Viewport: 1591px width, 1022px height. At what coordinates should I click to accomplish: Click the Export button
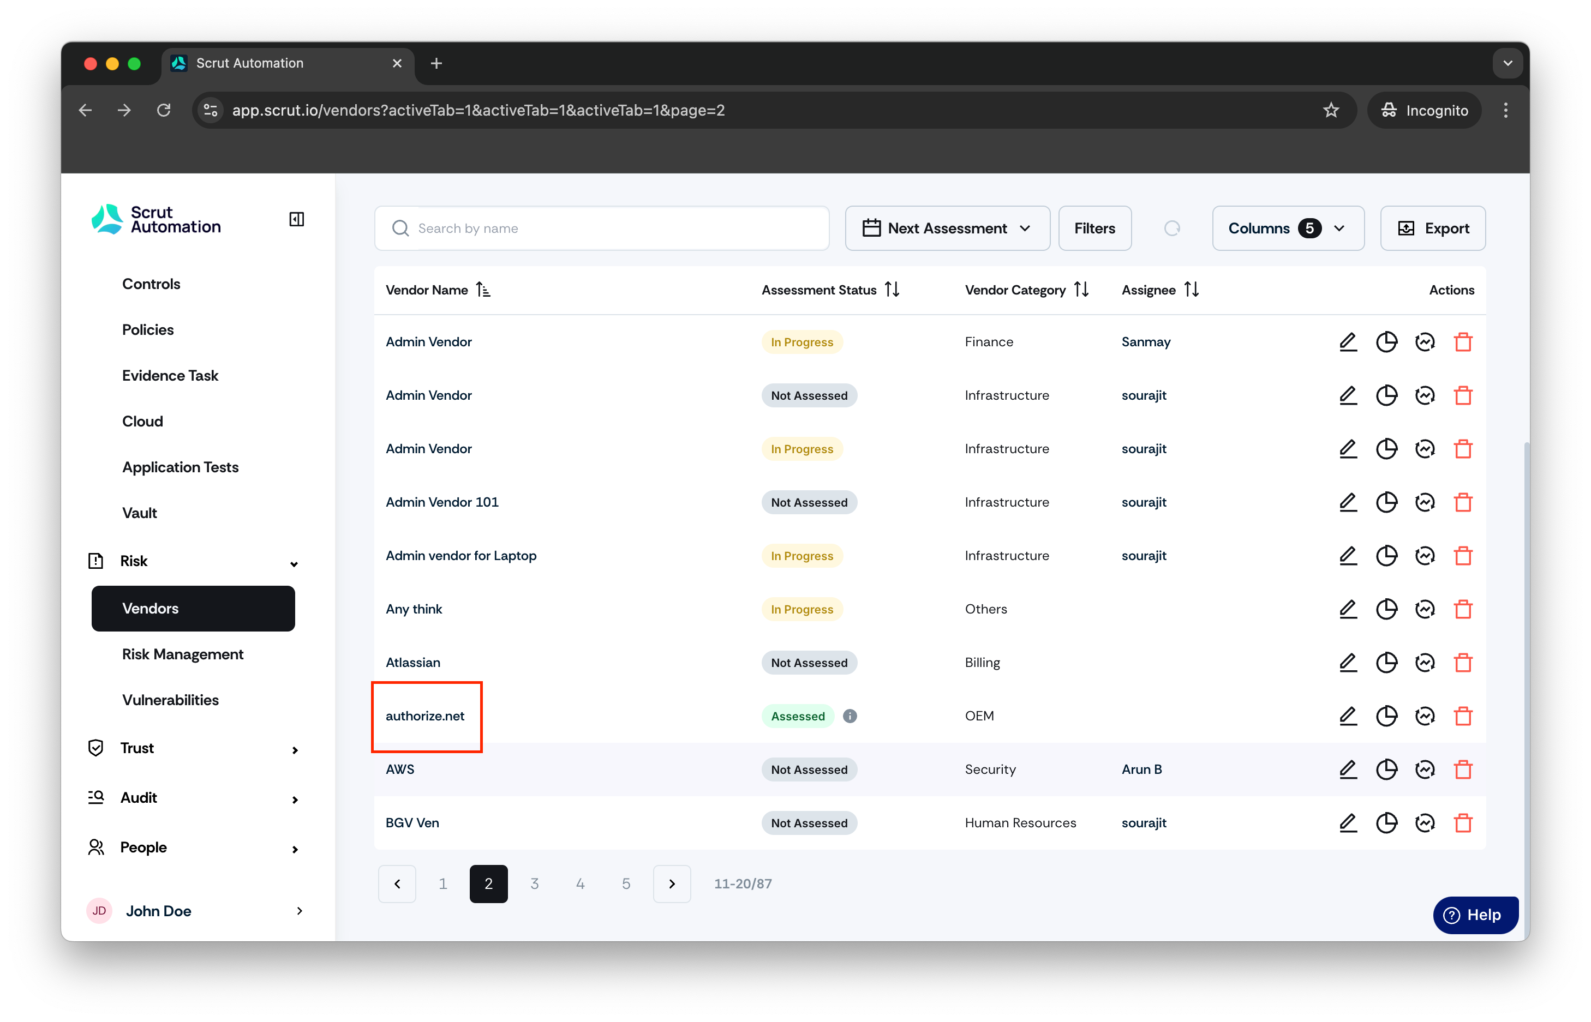pos(1432,229)
